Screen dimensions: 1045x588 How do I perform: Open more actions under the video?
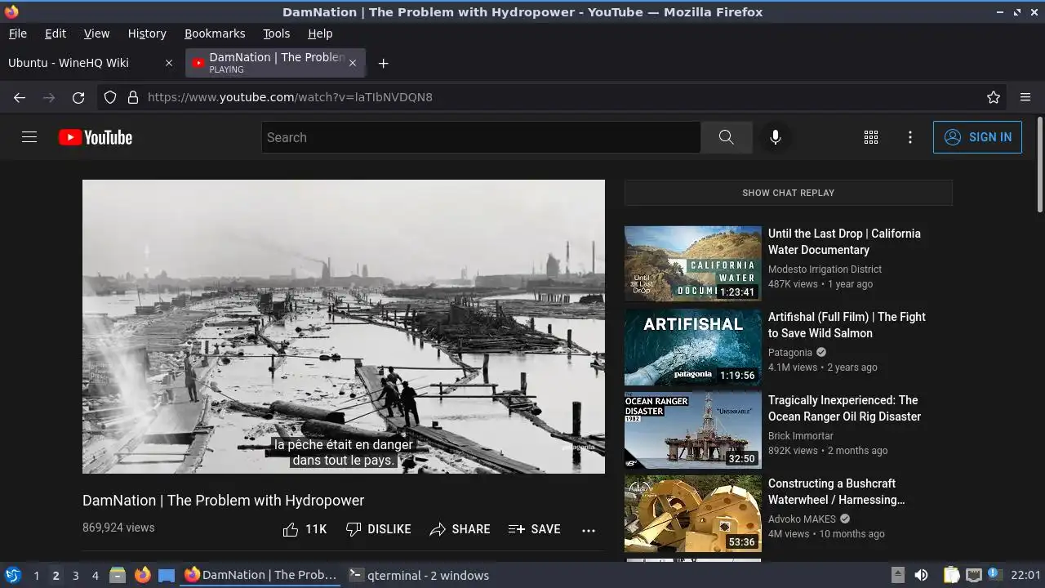589,530
